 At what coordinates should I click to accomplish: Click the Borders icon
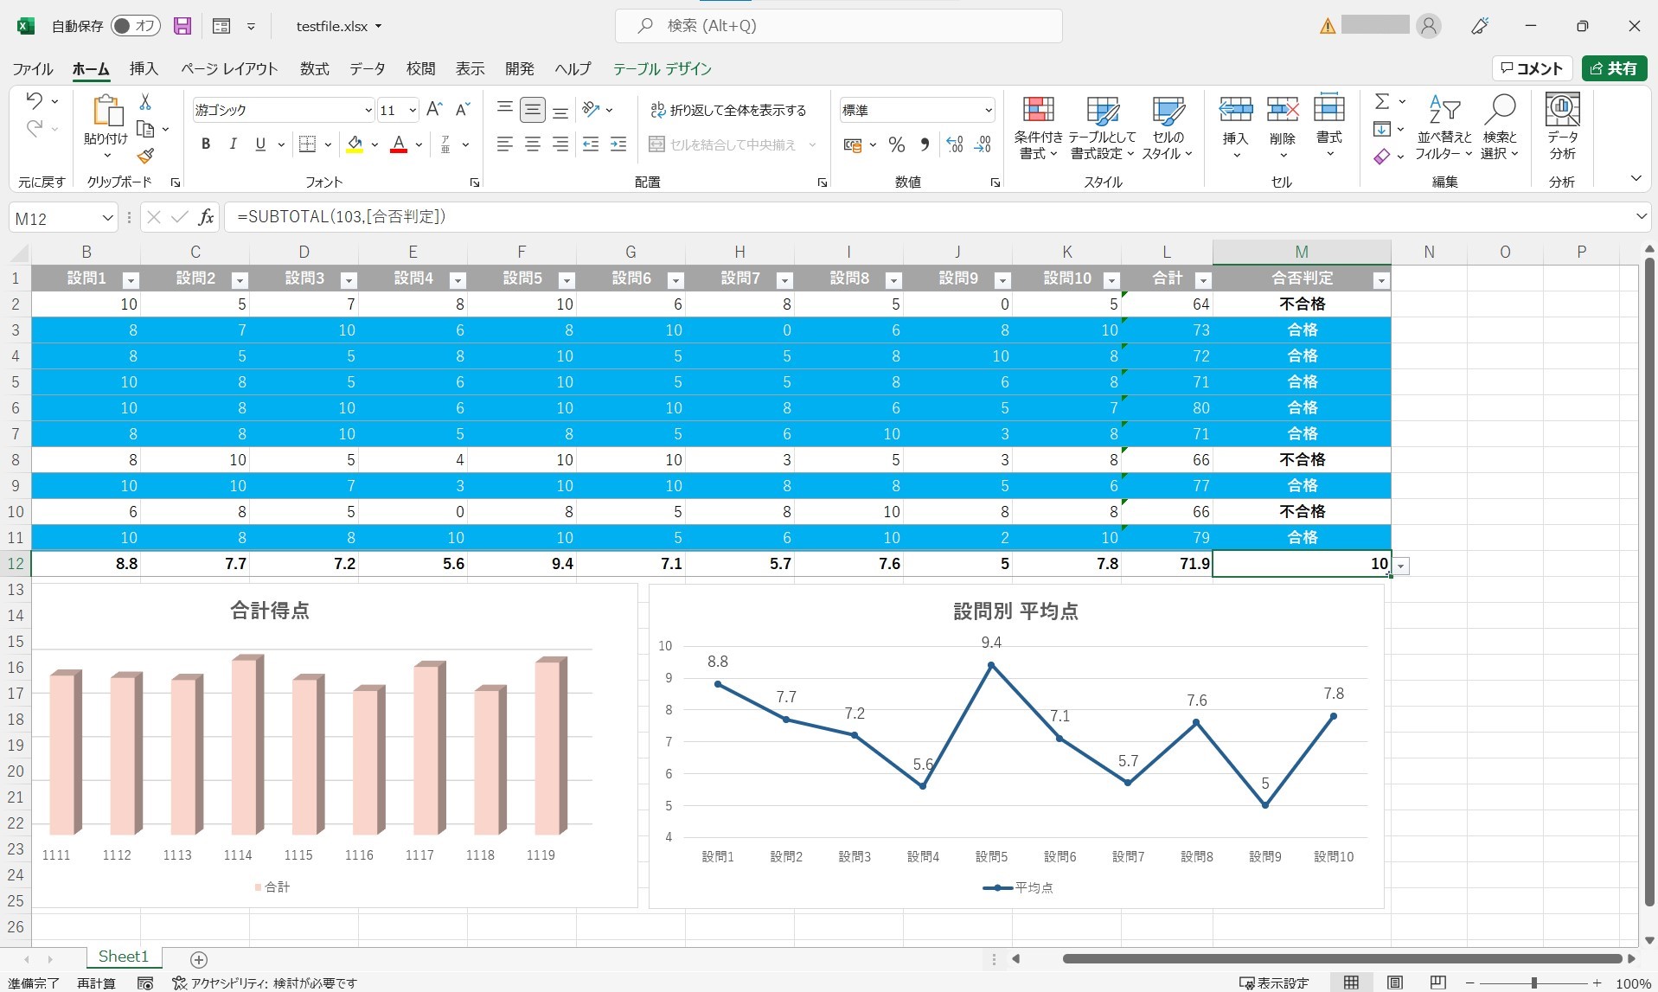[307, 144]
